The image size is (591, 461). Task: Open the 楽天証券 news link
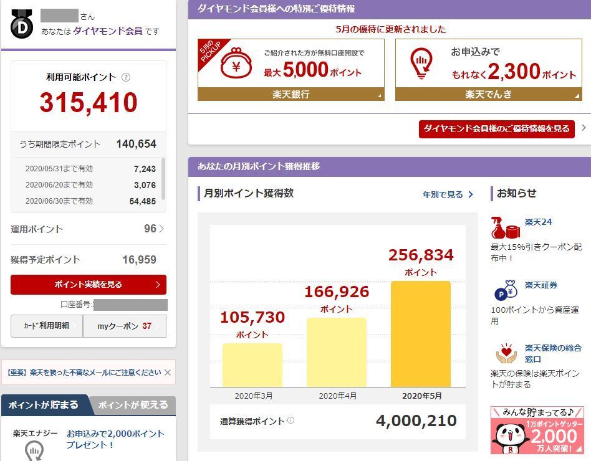541,285
